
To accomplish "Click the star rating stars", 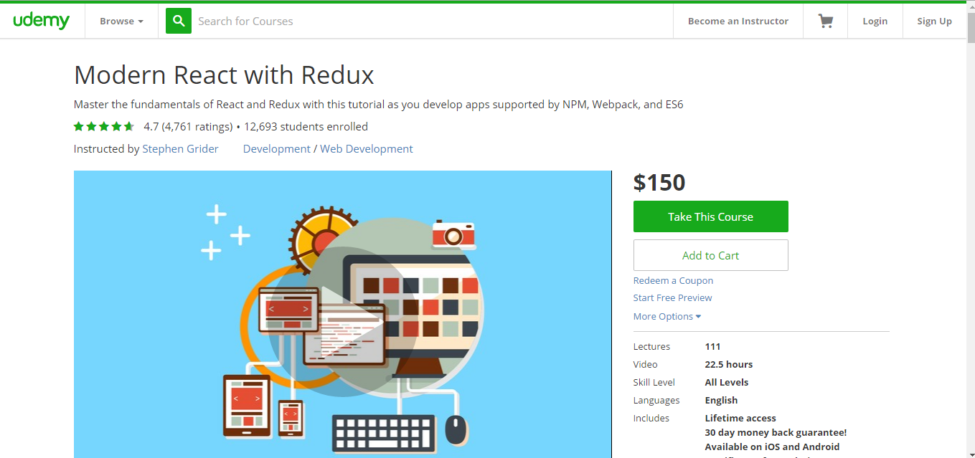I will 103,125.
